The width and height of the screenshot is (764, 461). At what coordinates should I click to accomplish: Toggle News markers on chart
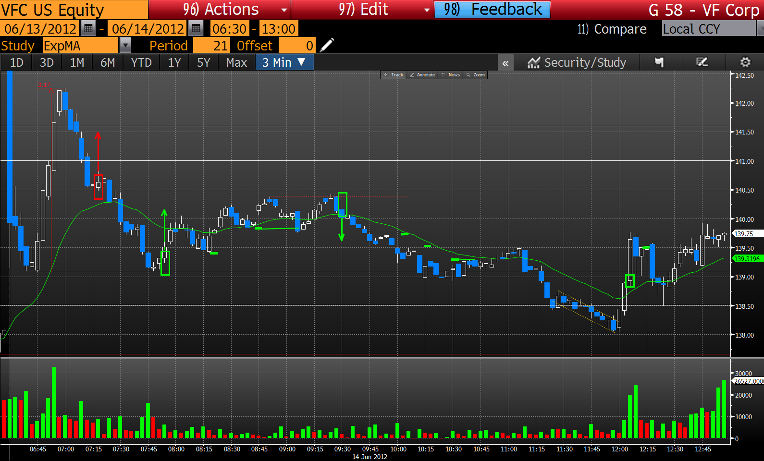(x=451, y=75)
